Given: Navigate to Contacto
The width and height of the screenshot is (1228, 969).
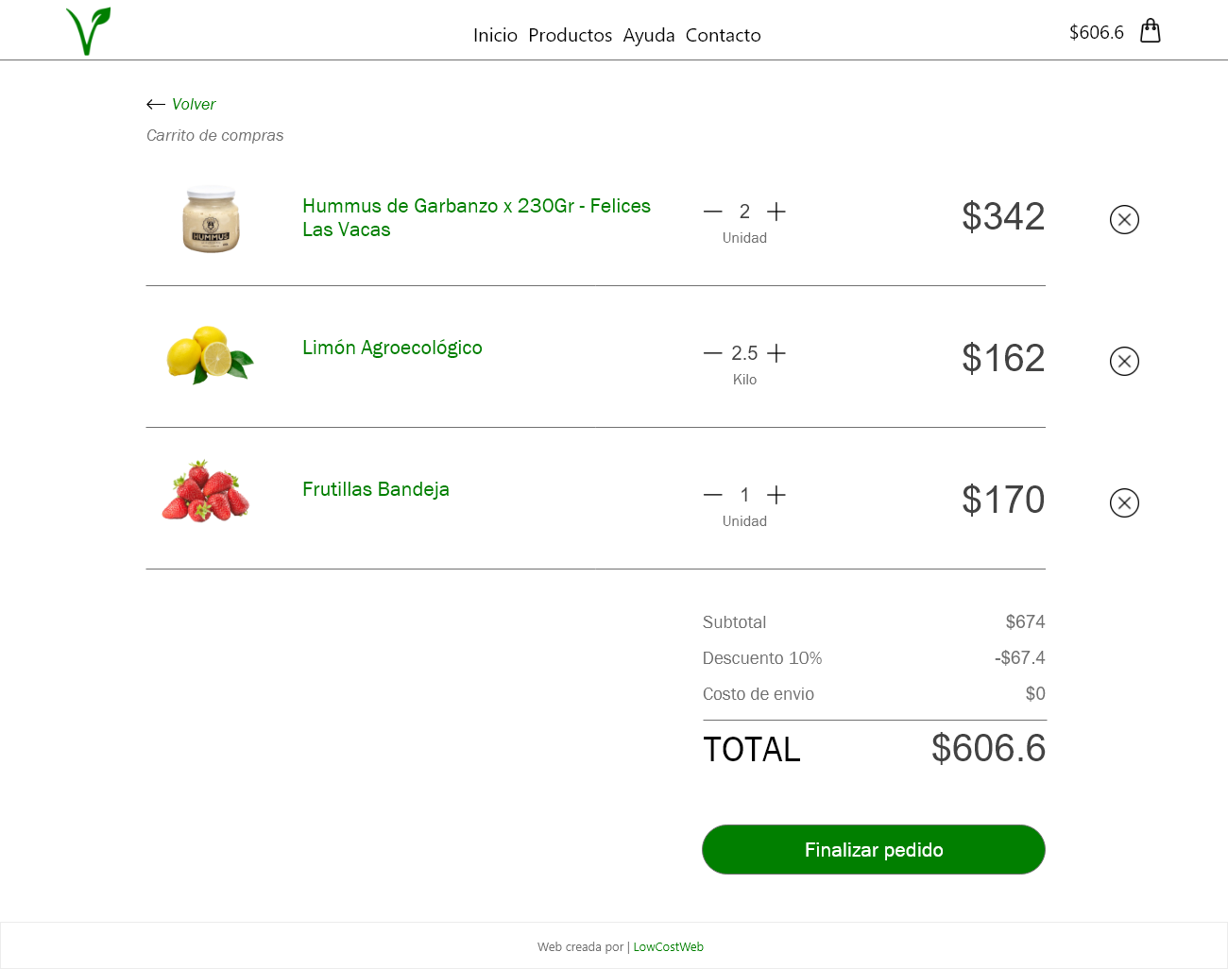Looking at the screenshot, I should pyautogui.click(x=723, y=35).
